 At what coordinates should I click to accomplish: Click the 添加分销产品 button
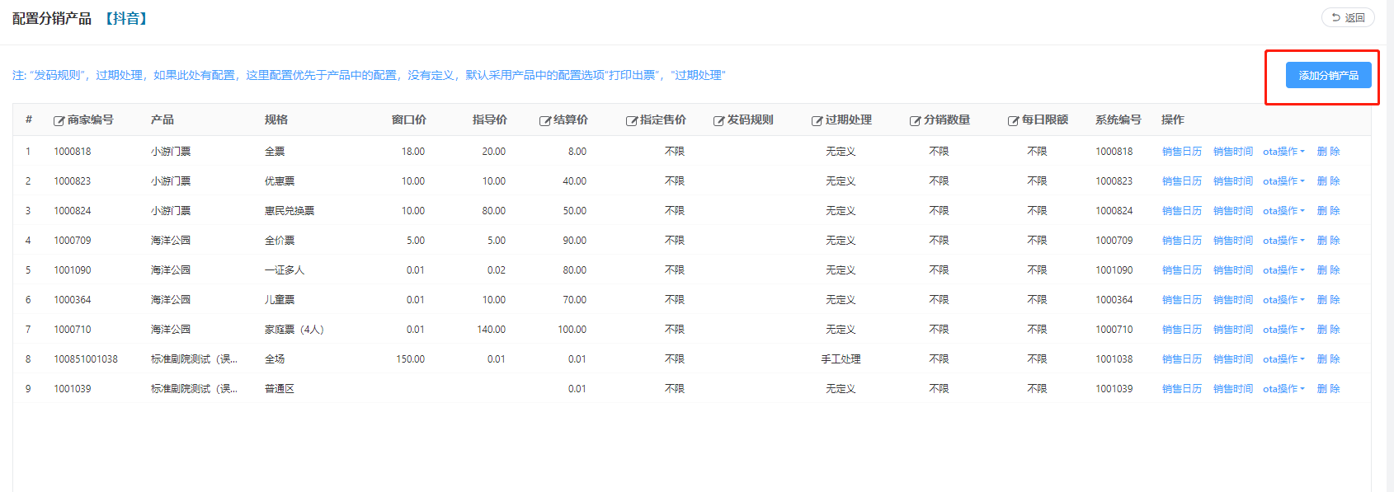point(1328,75)
